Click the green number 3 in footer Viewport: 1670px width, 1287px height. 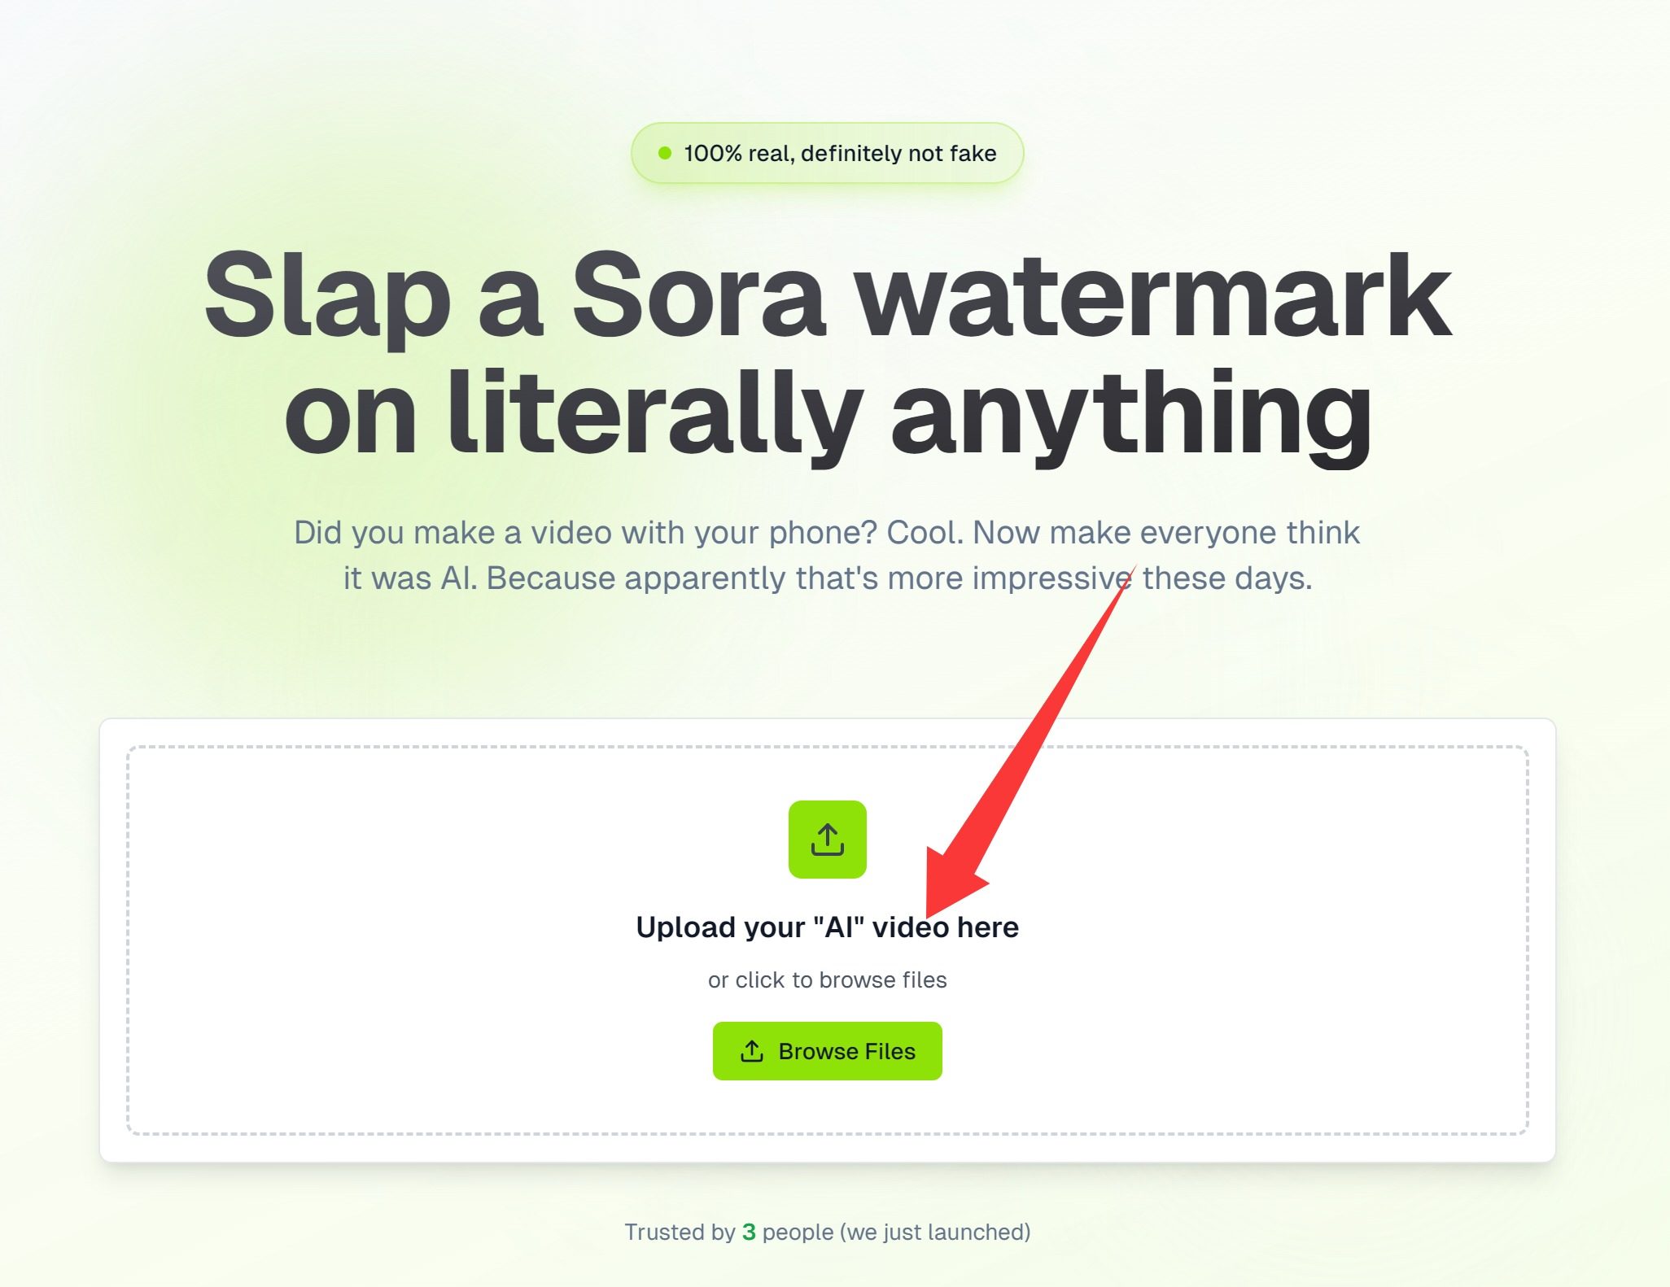pos(749,1232)
